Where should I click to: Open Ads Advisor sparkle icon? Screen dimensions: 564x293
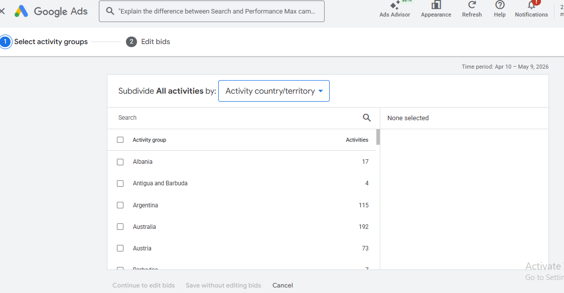click(394, 5)
